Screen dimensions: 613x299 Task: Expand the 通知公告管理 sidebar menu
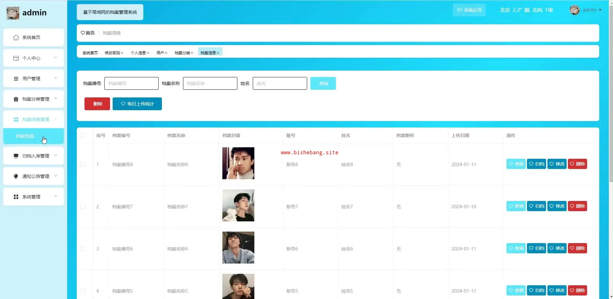(x=34, y=176)
